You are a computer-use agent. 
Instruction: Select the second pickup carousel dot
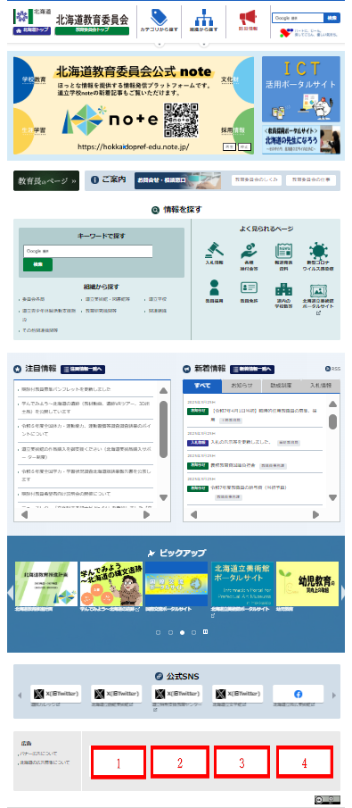pyautogui.click(x=170, y=632)
